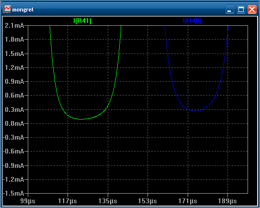Click the 0.6mA vertical axis label
The image size is (260, 208).
pos(14,96)
